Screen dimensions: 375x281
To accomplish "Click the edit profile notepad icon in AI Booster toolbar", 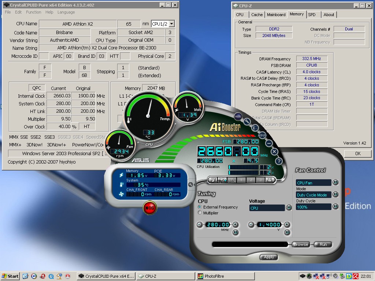I will (213, 180).
